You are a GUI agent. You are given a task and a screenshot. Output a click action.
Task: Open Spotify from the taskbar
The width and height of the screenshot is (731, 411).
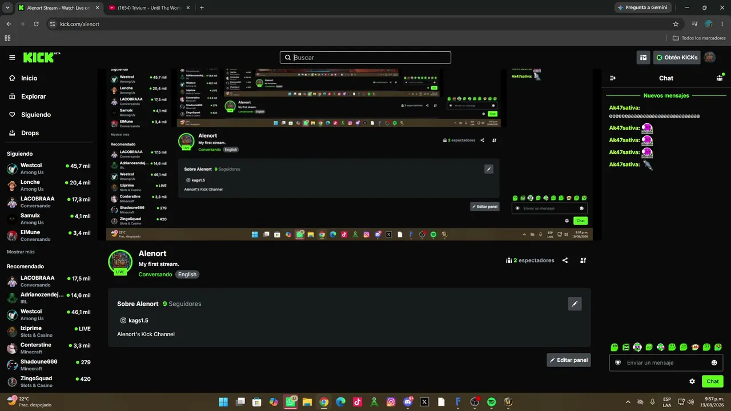(491, 402)
